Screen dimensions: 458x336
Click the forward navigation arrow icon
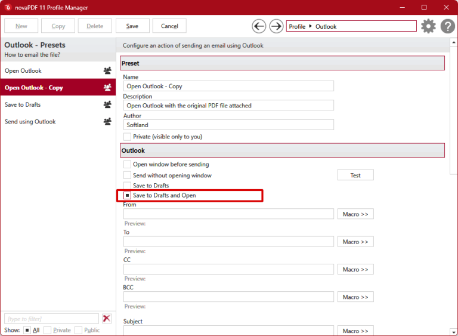pyautogui.click(x=276, y=26)
